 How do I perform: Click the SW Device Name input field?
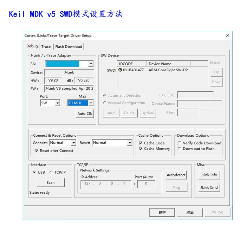(200, 104)
